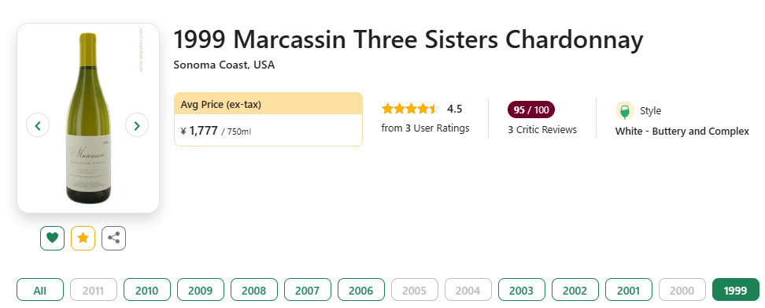Click the share icon below bottle image
The width and height of the screenshot is (765, 308).
coord(113,238)
